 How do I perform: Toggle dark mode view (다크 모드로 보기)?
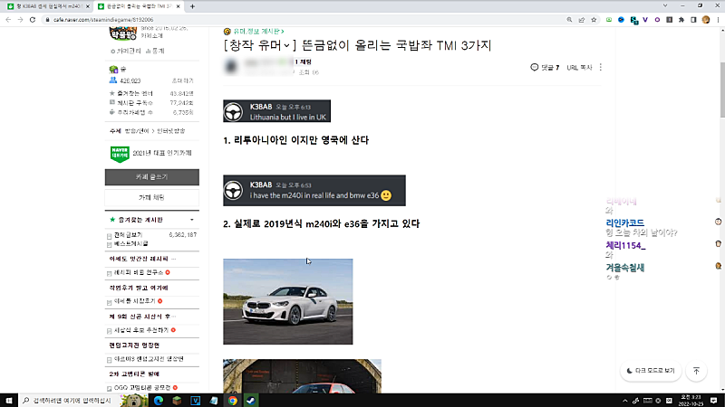[651, 371]
